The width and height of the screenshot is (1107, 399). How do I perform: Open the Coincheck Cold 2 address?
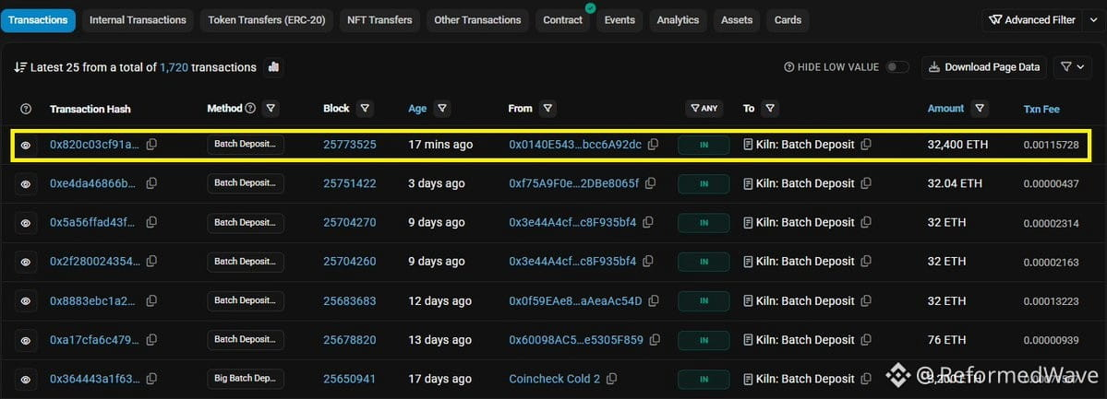point(554,379)
